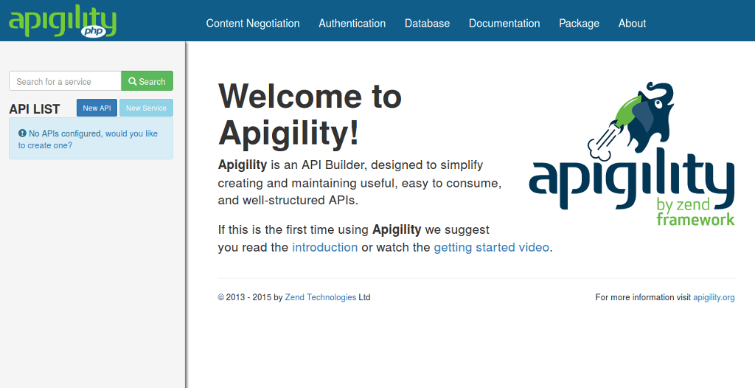Click the Apigility PHP logo in header
Image resolution: width=755 pixels, height=388 pixels.
click(63, 21)
